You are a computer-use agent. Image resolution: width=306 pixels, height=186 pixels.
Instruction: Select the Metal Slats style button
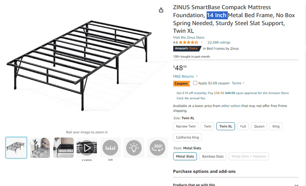(185, 157)
